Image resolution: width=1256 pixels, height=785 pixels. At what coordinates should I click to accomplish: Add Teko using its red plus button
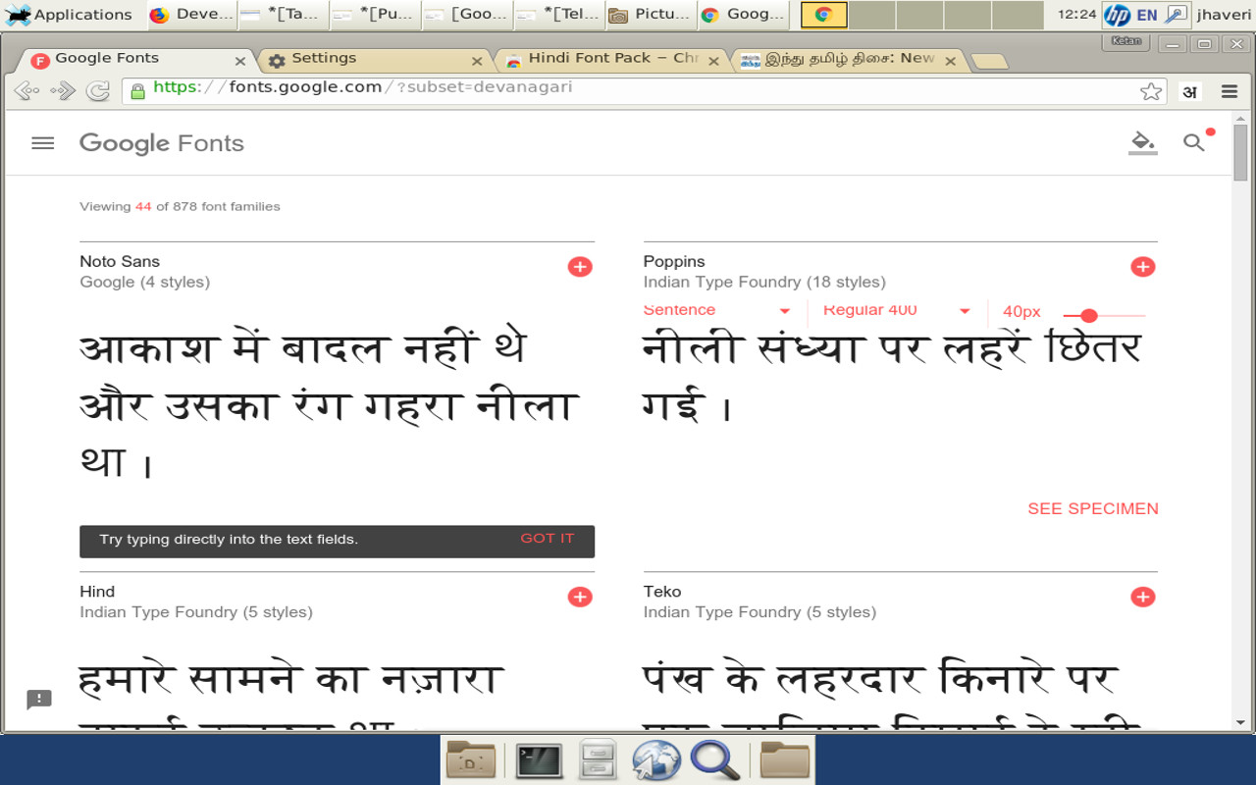point(1142,596)
